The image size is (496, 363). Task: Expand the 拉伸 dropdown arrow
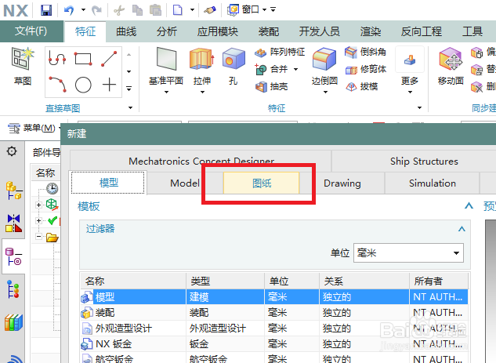[x=202, y=92]
